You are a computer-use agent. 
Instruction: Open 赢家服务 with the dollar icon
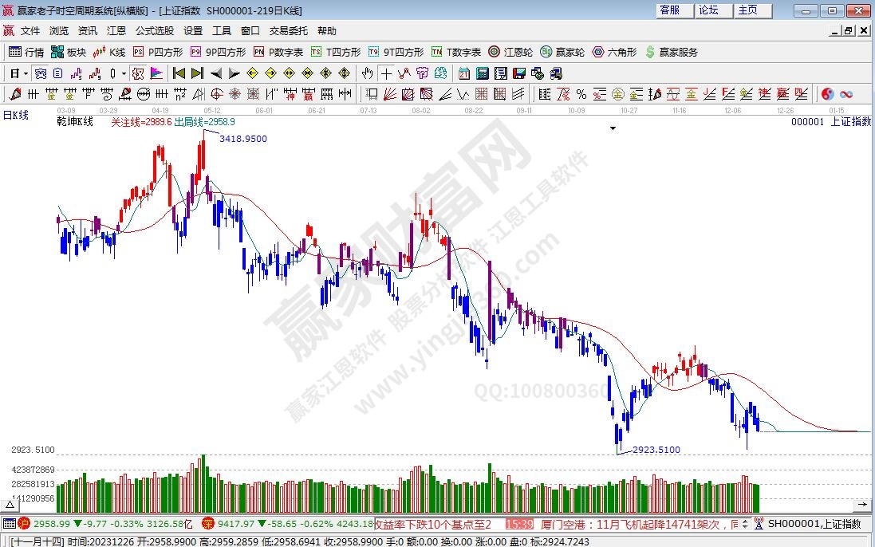pyautogui.click(x=671, y=52)
